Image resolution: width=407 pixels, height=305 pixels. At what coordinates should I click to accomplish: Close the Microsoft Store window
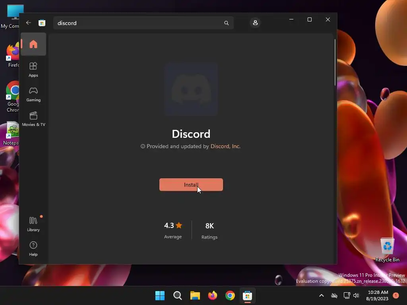(328, 19)
